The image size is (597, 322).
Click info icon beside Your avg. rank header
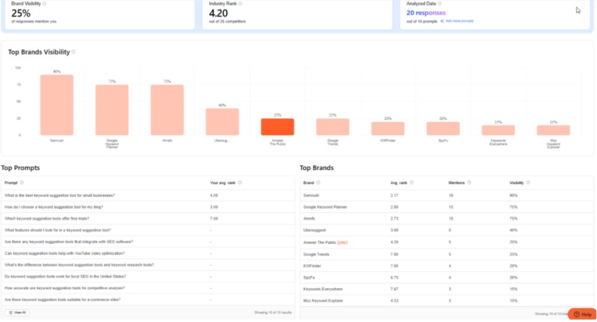coord(240,183)
